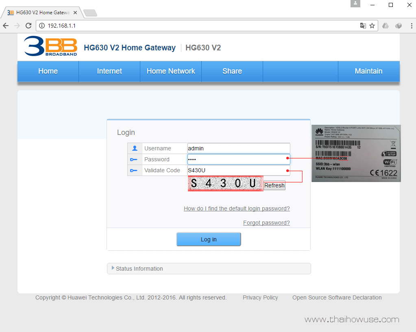Click the Log in button
The image size is (416, 332).
pos(209,239)
